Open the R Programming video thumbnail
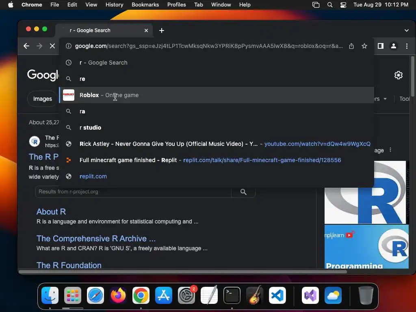Viewport: 416px width, 312px height. tap(366, 247)
